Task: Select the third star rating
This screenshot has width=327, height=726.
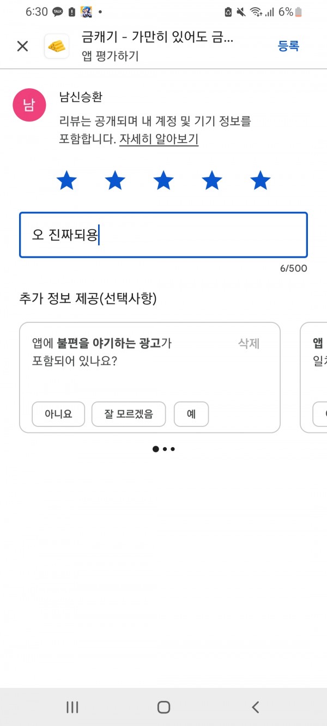Action: 163,180
